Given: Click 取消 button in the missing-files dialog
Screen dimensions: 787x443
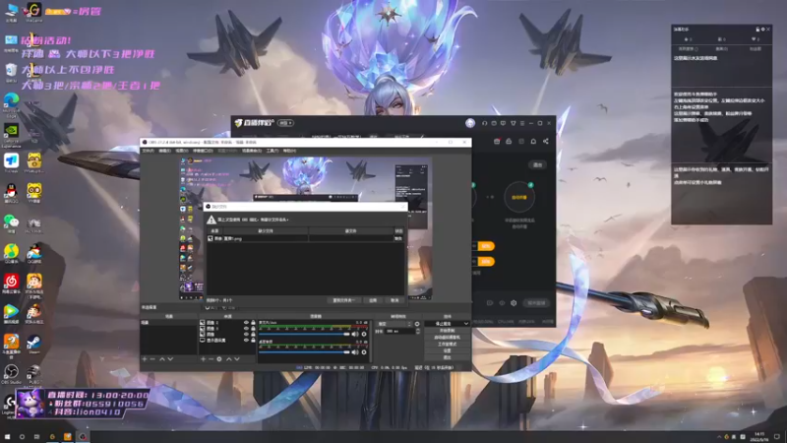Looking at the screenshot, I should [x=395, y=300].
